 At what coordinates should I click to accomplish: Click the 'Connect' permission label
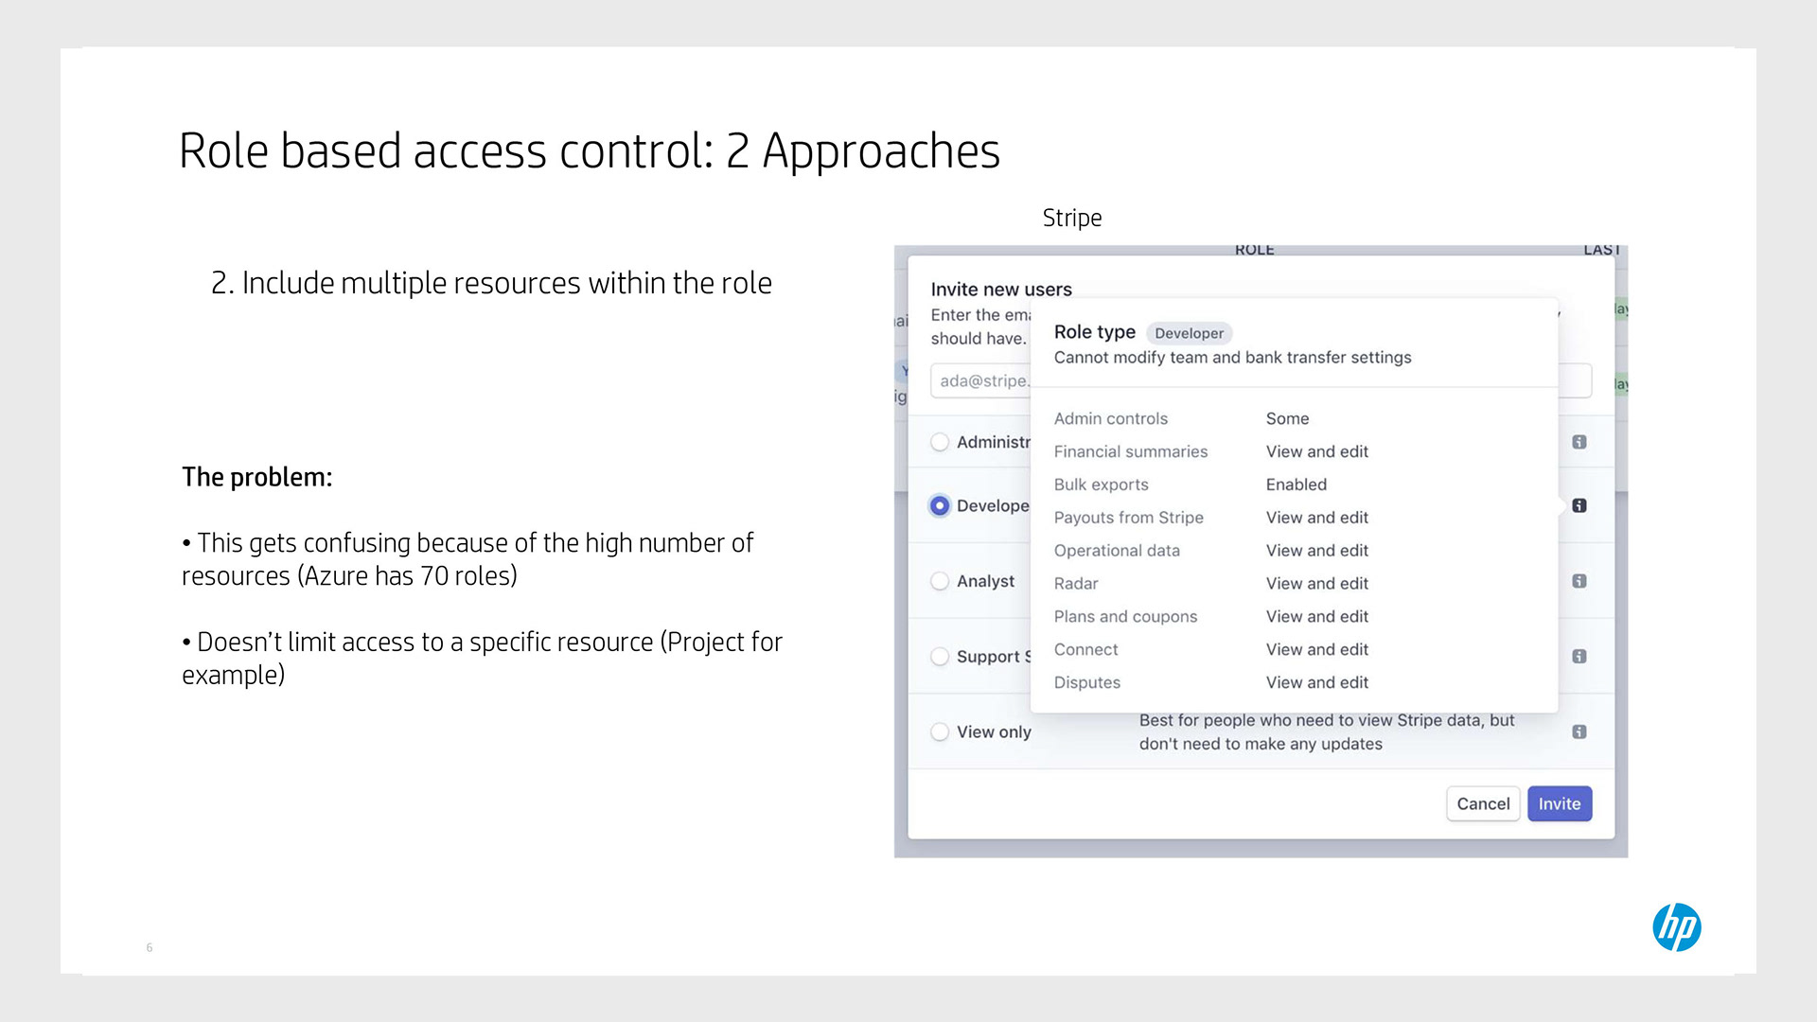pos(1086,650)
